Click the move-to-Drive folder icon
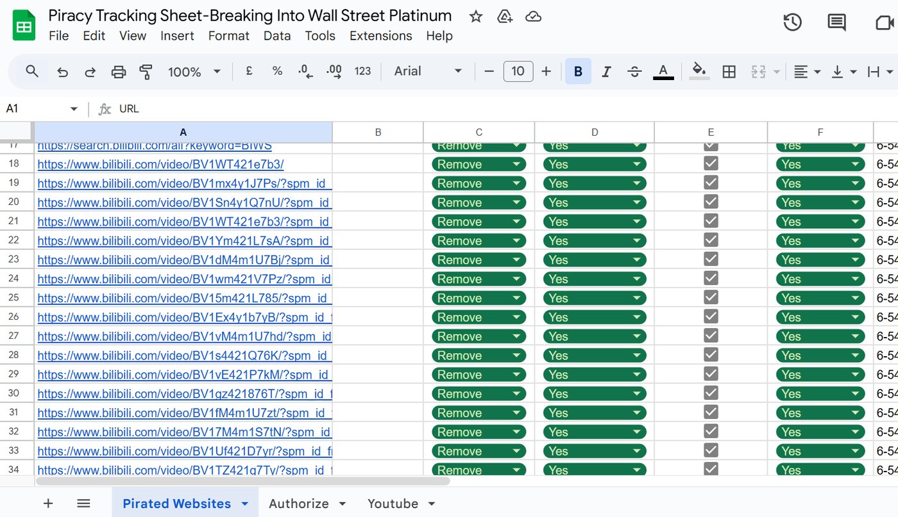 pos(505,17)
